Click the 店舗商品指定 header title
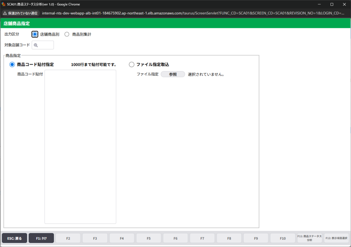This screenshot has width=351, height=247. pos(17,24)
